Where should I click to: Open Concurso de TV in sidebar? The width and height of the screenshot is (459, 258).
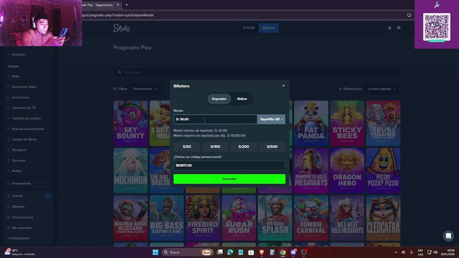pos(24,108)
